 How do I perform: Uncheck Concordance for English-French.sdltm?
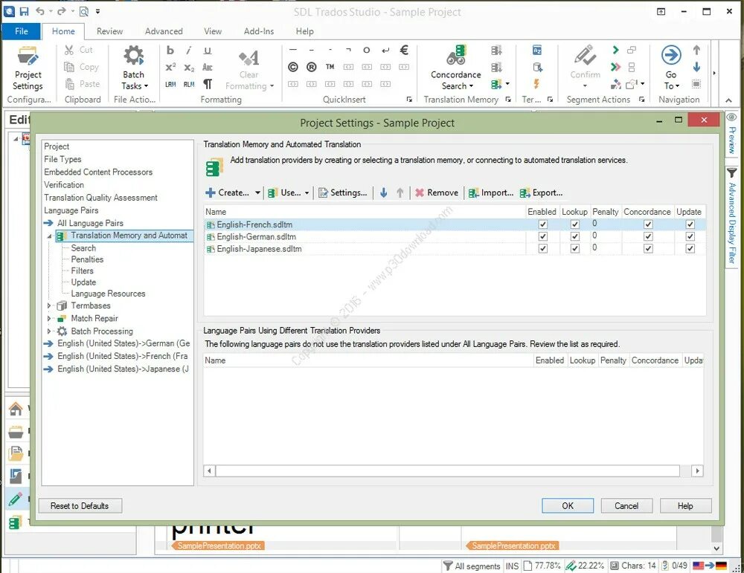pos(648,224)
